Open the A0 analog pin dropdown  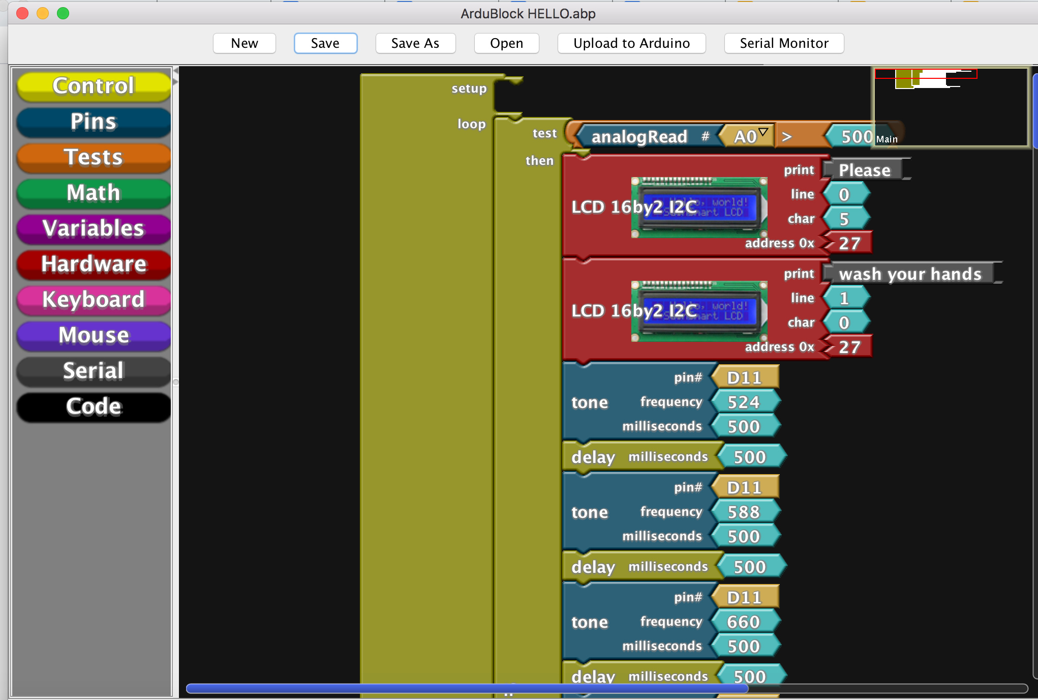tap(763, 133)
